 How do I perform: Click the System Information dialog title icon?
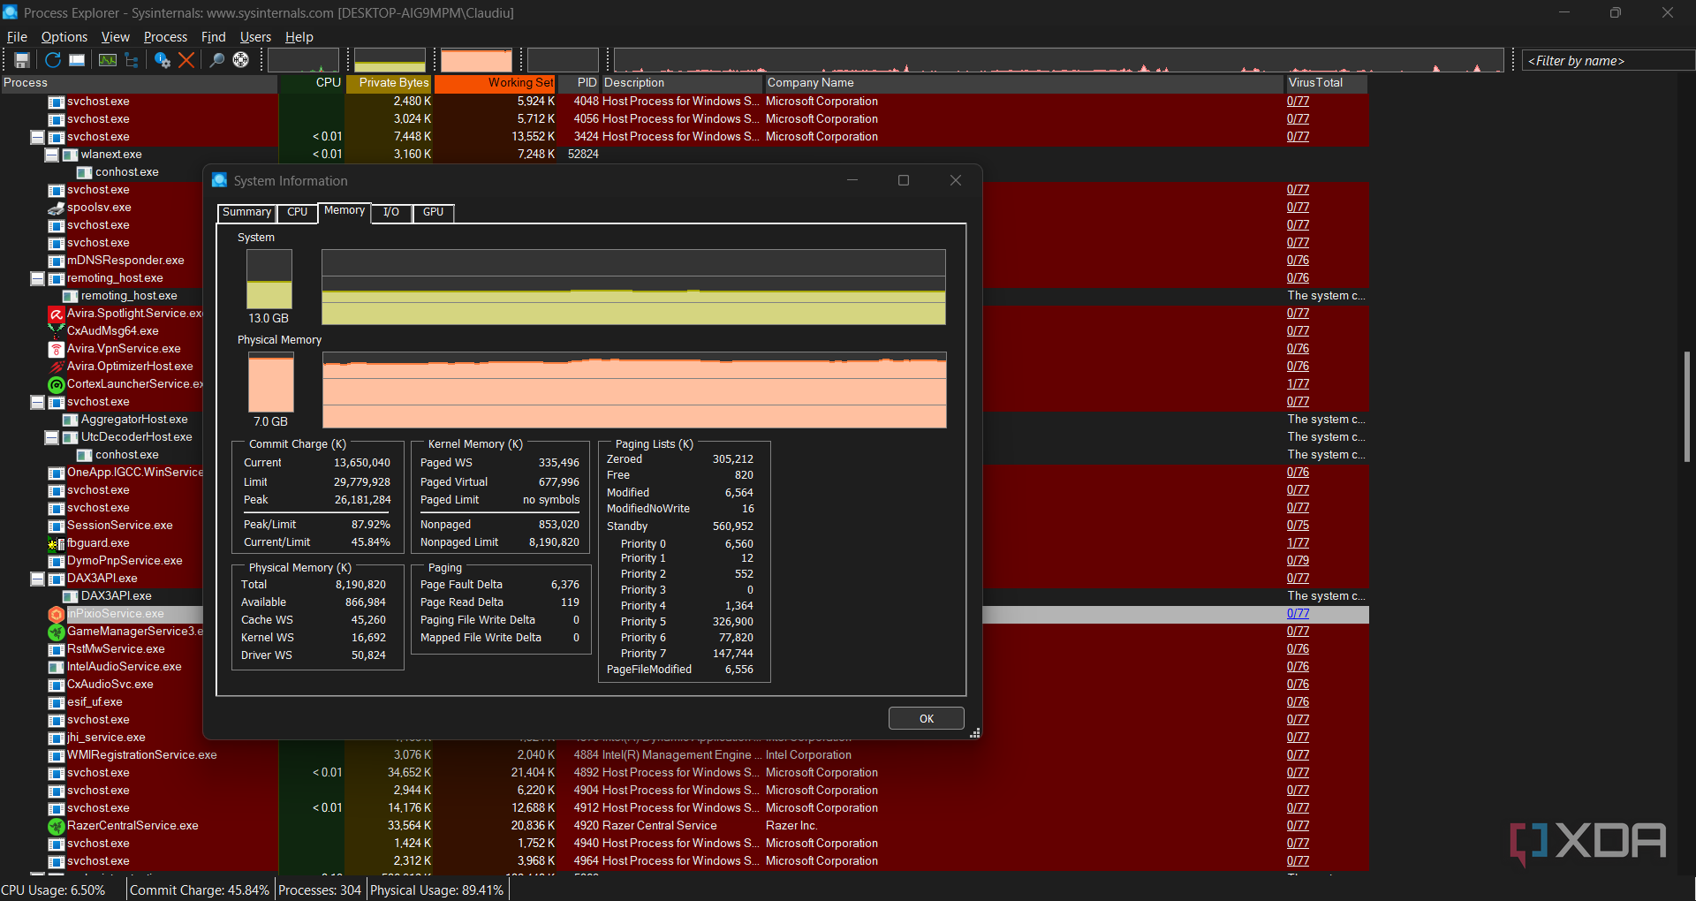click(220, 180)
